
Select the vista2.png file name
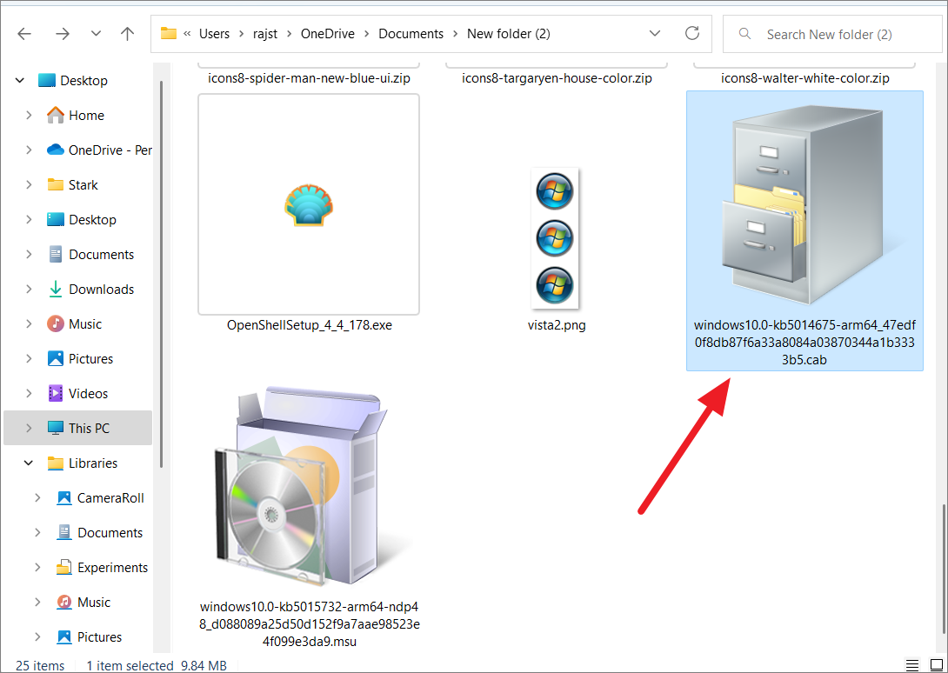(557, 325)
